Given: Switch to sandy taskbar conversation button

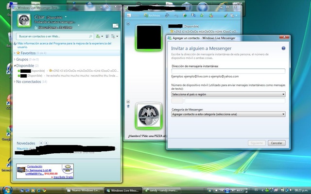Looking at the screenshot, I should [x=162, y=190].
